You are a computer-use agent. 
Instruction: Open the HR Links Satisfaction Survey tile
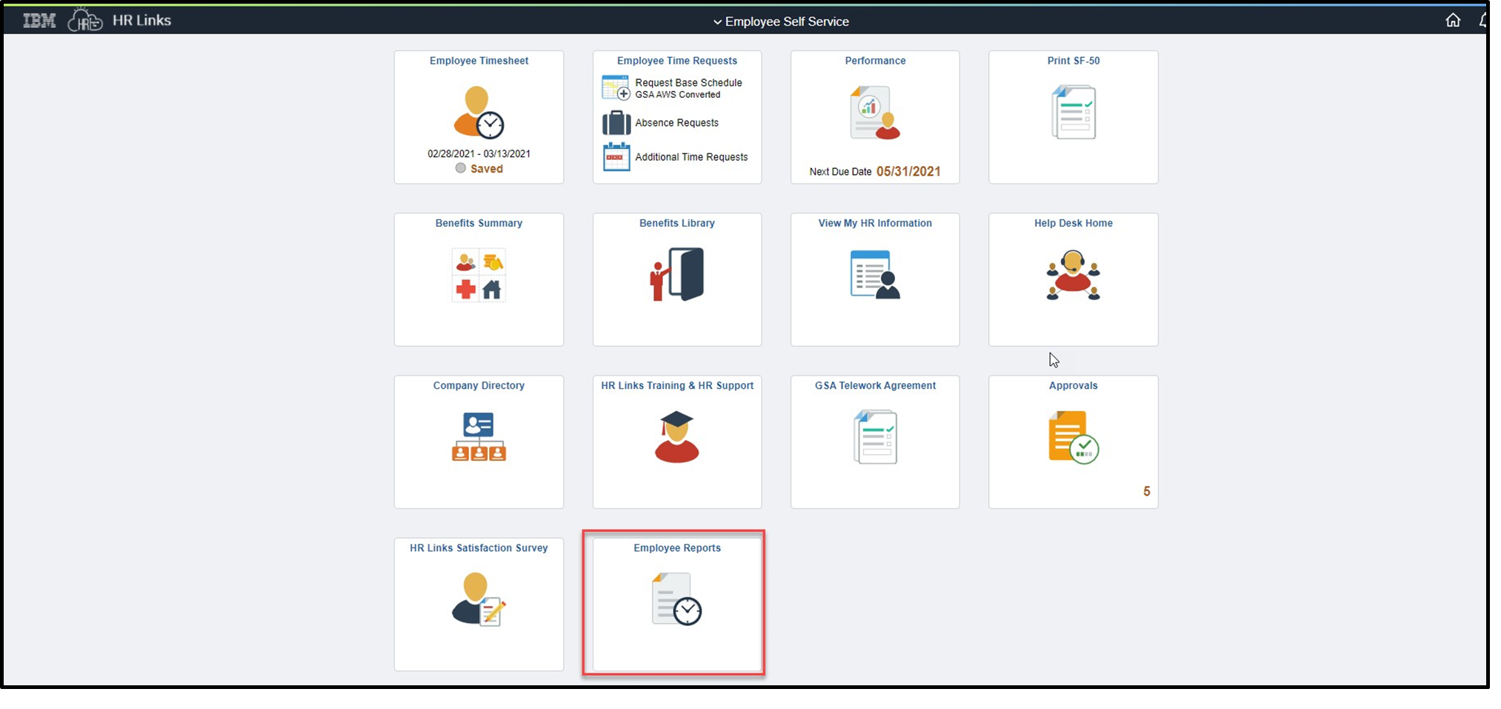pos(478,604)
